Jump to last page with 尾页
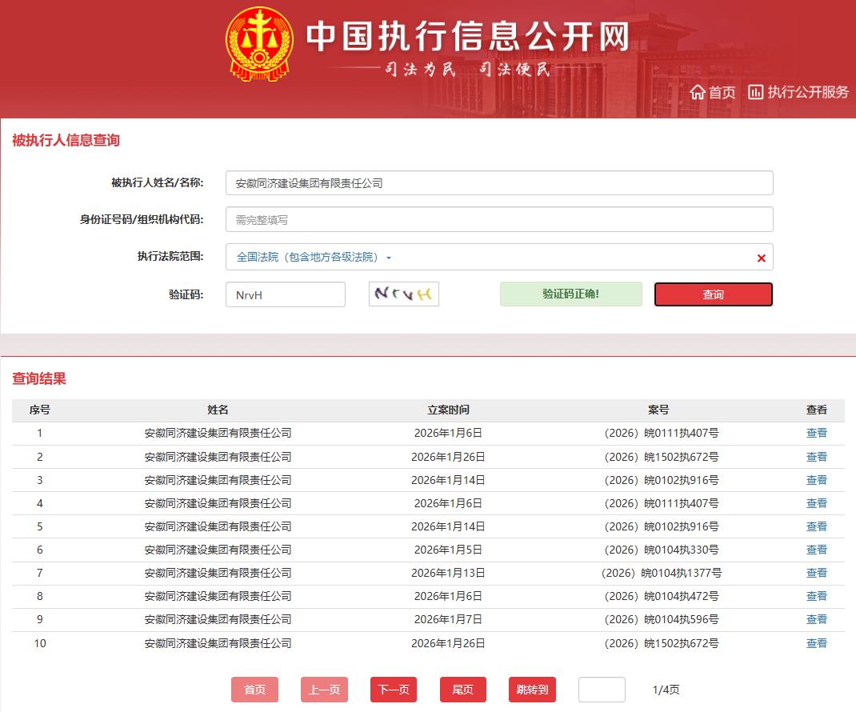The image size is (856, 712). point(463,690)
